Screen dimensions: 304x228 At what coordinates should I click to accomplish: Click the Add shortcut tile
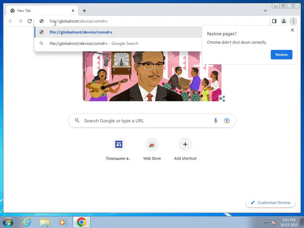(x=185, y=149)
